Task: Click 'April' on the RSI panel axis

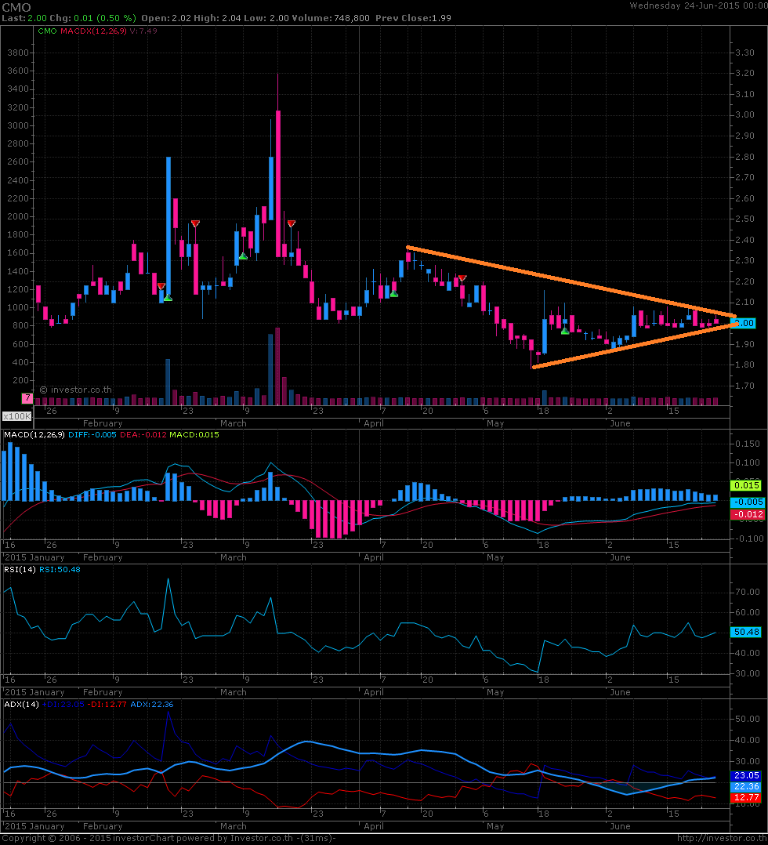Action: click(374, 692)
